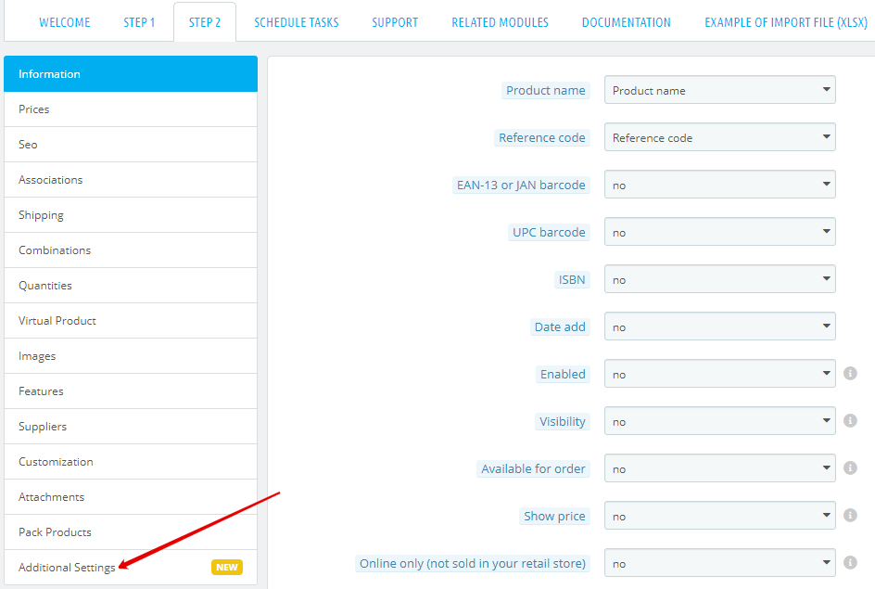
Task: Select Quantities in the sidebar
Action: click(x=131, y=286)
